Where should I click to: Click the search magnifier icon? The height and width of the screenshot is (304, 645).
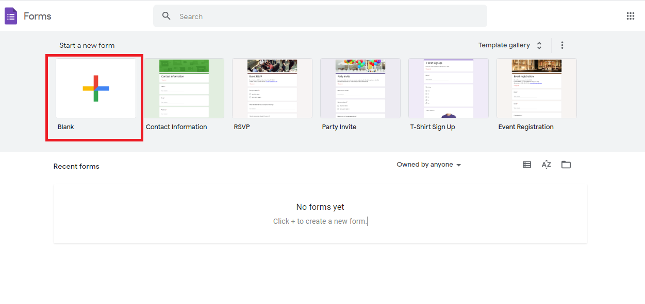pos(166,16)
